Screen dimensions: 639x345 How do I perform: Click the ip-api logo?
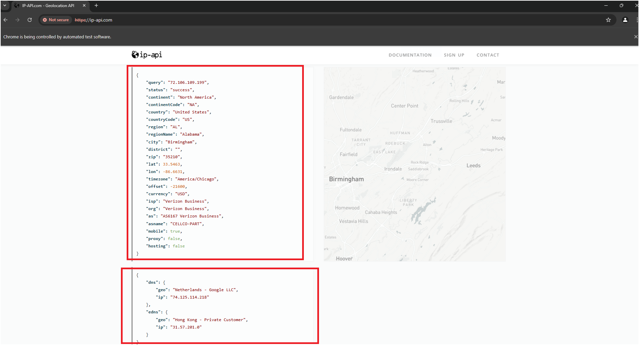pyautogui.click(x=147, y=55)
